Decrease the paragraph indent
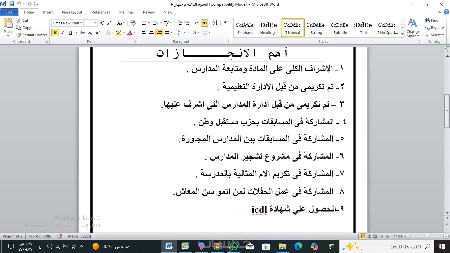The image size is (450, 253). [x=179, y=23]
